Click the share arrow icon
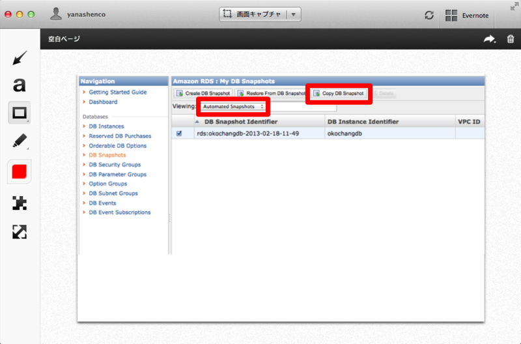 [x=490, y=39]
